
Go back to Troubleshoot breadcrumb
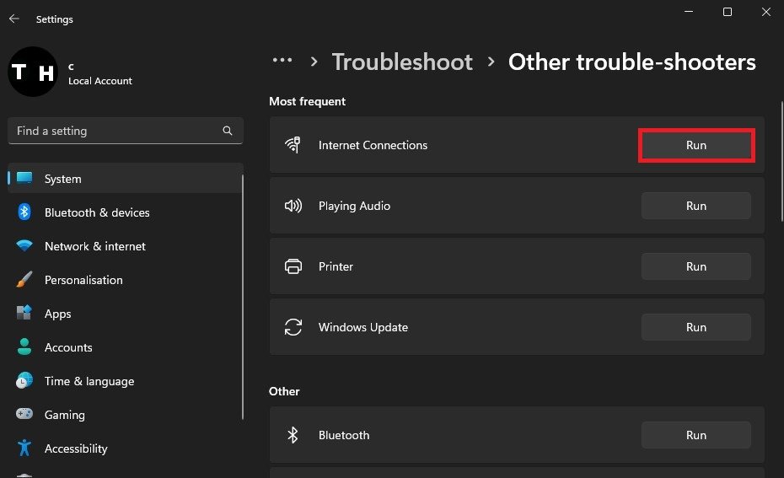[402, 62]
